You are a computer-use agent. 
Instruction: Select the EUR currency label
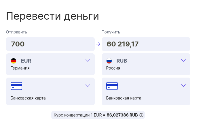(26, 61)
